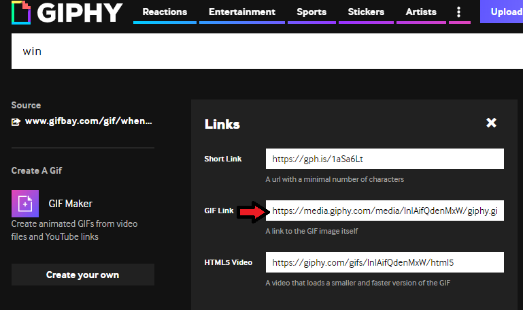The image size is (523, 310).
Task: Open the Stickers menu
Action: [366, 12]
